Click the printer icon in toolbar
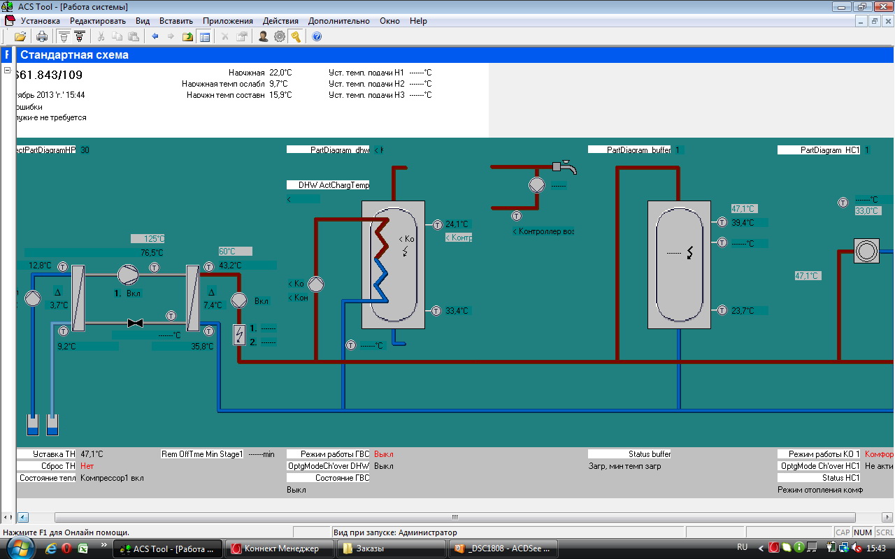895x559 pixels. click(x=42, y=37)
